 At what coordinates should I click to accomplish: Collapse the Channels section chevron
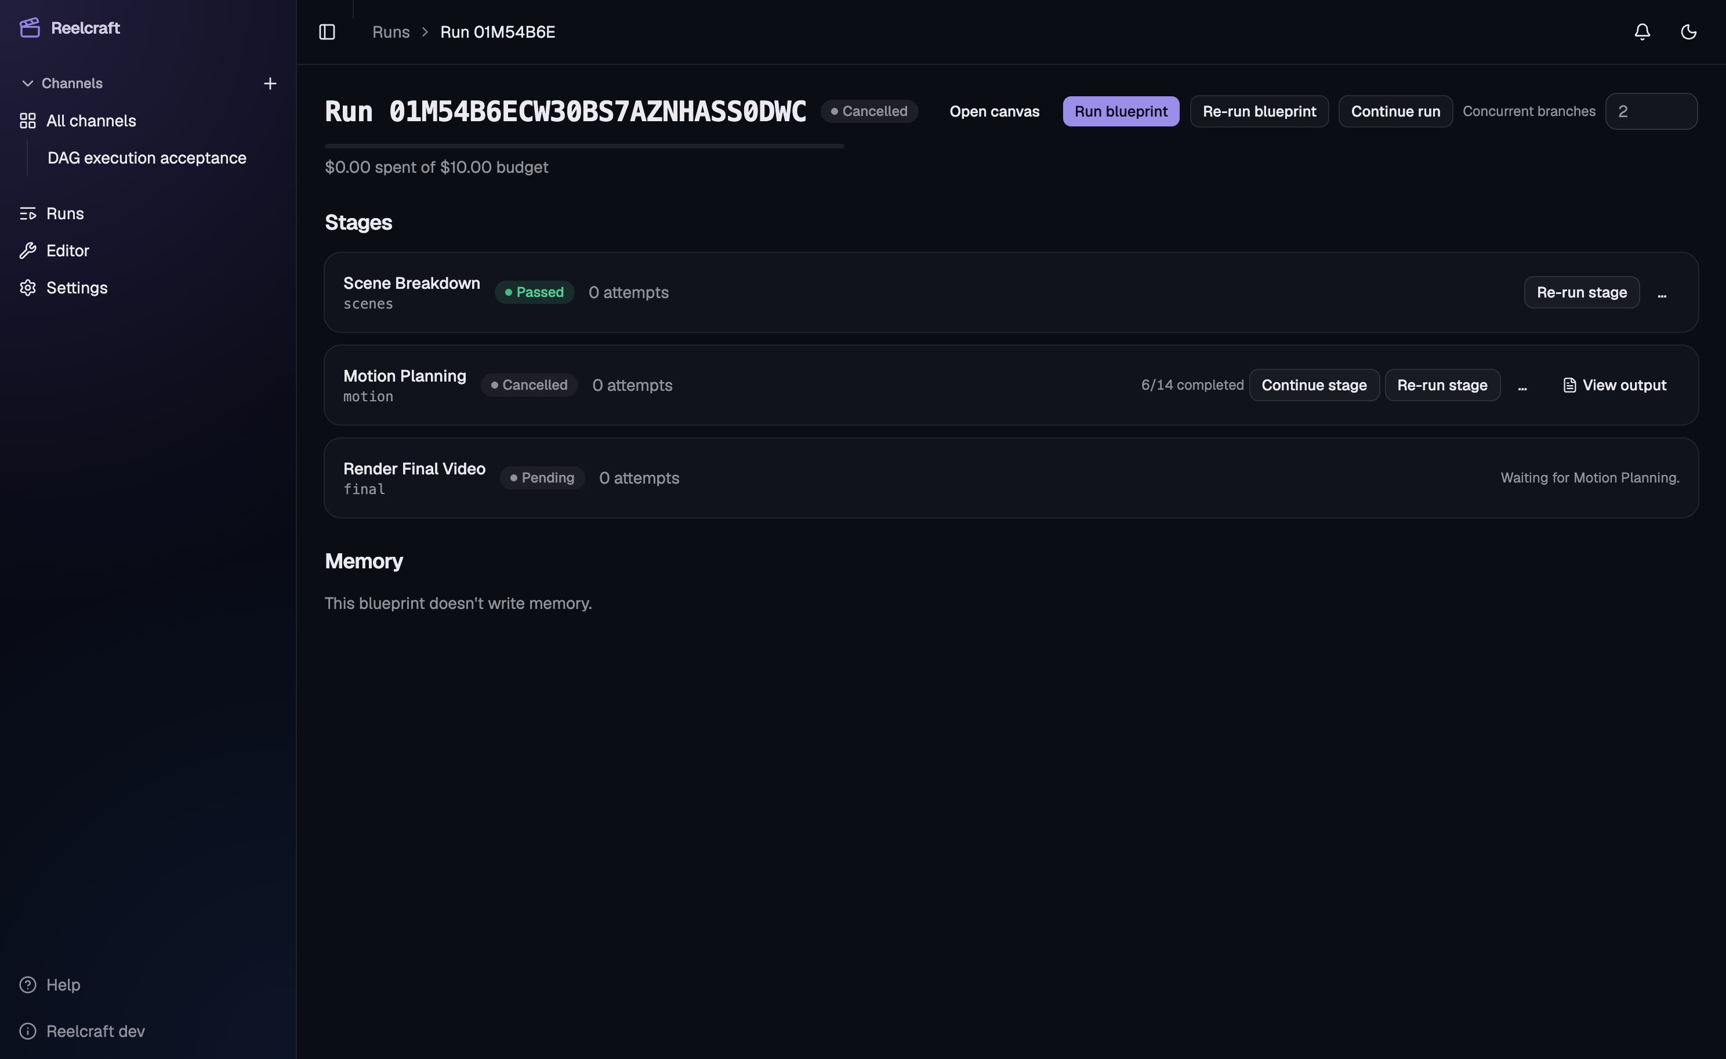pyautogui.click(x=27, y=84)
